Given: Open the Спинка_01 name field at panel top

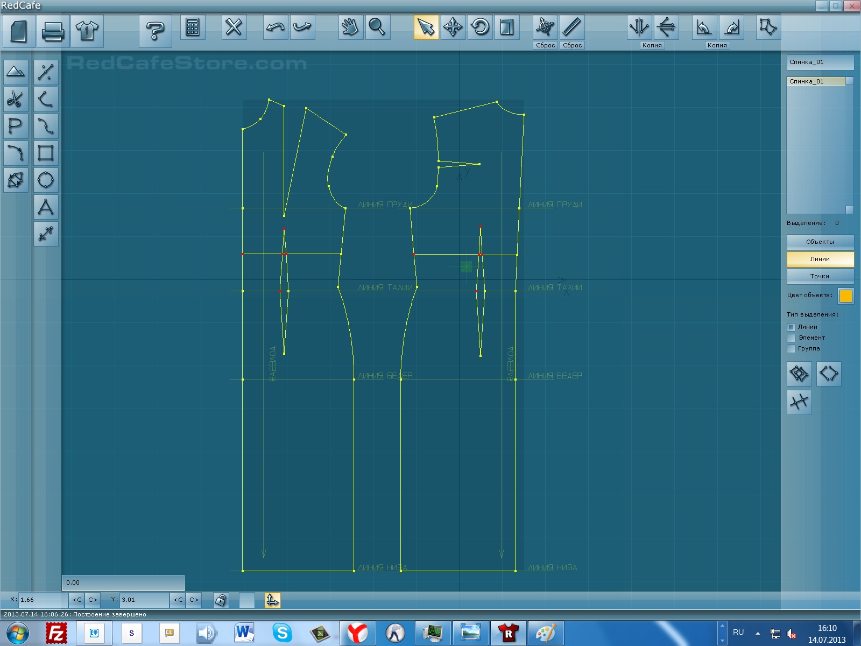Looking at the screenshot, I should (x=820, y=62).
